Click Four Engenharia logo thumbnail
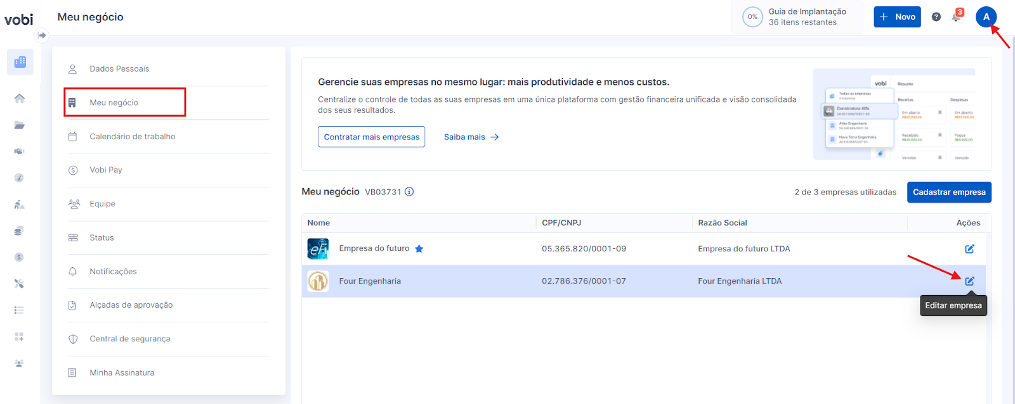 click(x=318, y=281)
